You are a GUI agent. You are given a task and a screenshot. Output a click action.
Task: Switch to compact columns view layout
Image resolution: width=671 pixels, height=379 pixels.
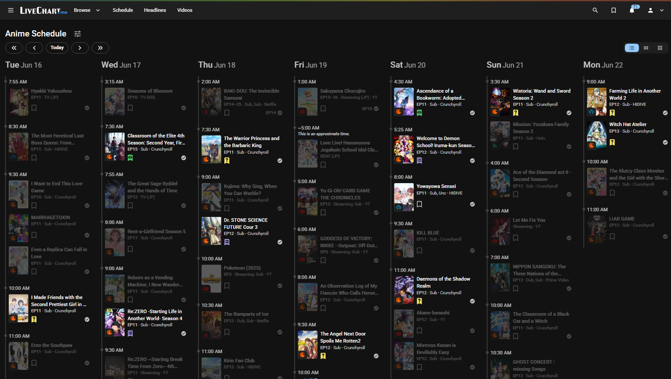646,48
